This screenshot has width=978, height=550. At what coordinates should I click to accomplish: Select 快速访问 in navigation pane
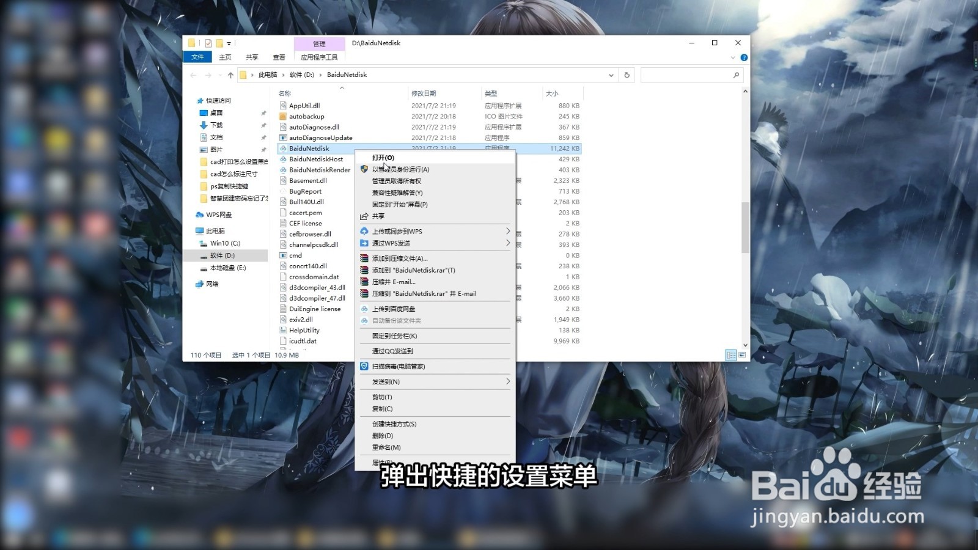(218, 100)
